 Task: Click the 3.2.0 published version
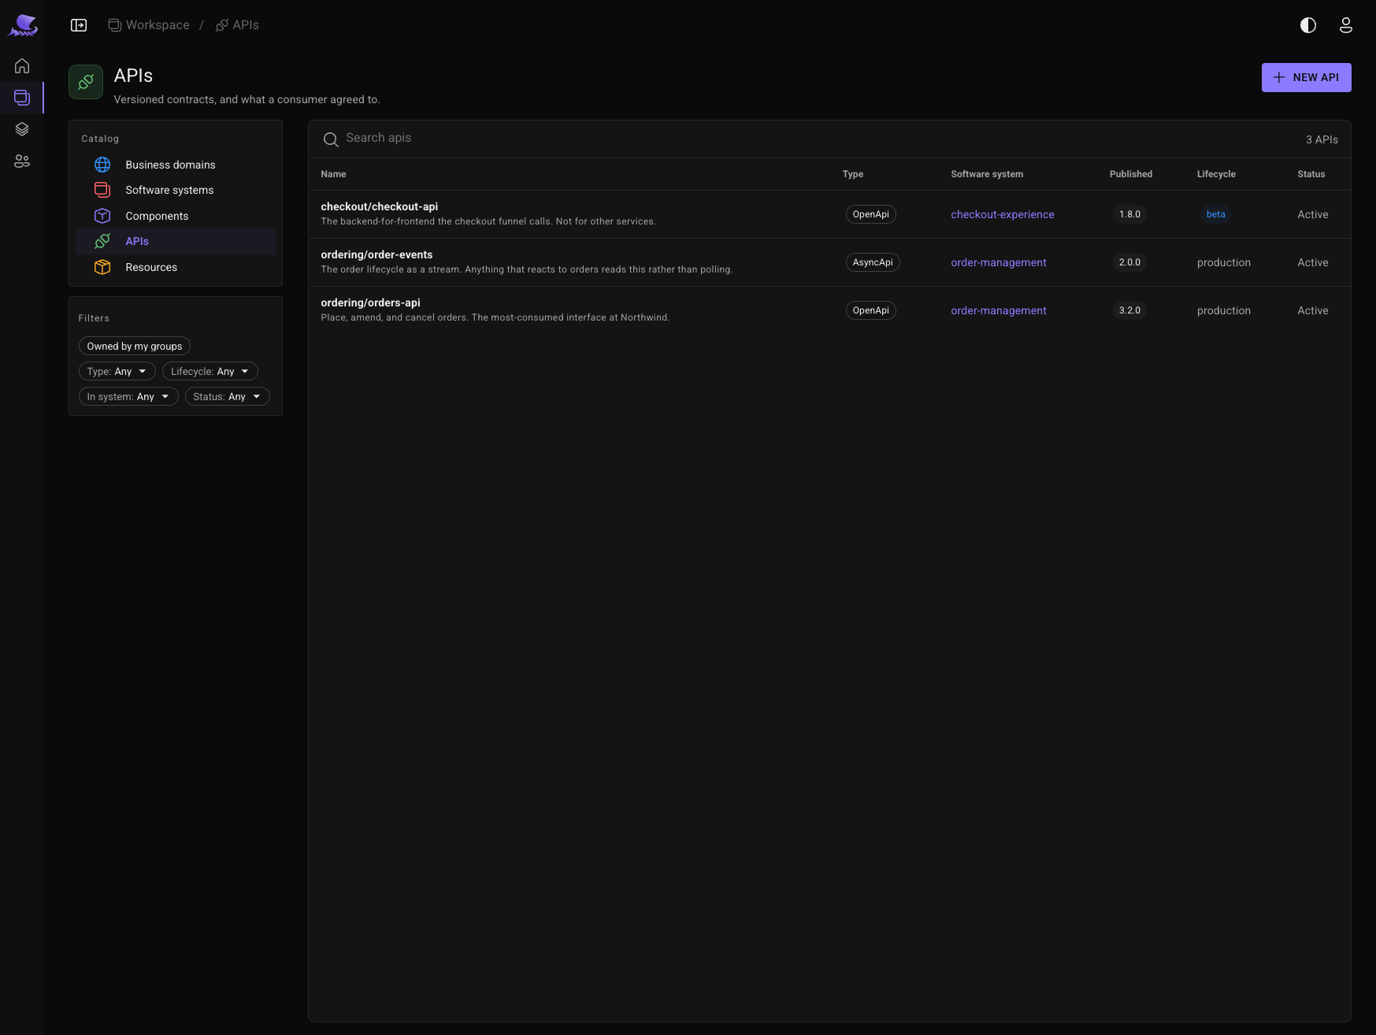click(1129, 310)
